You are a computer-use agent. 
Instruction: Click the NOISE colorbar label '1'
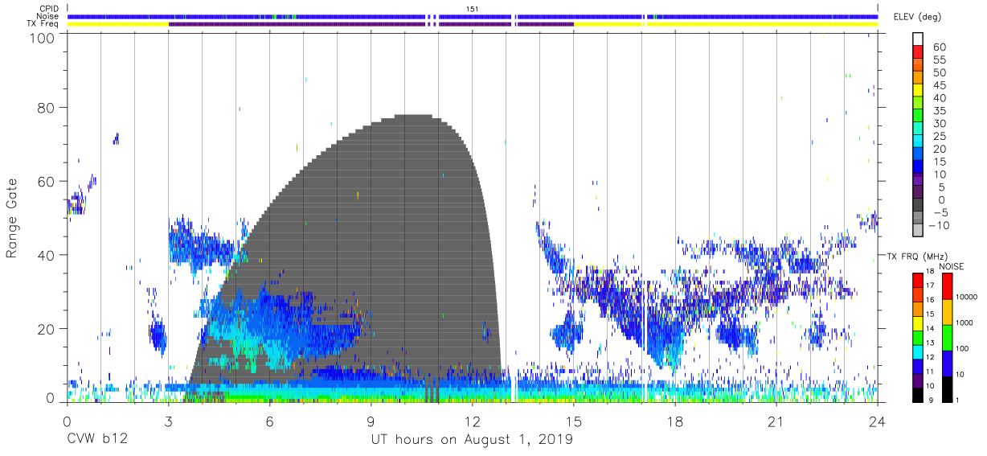coord(958,400)
